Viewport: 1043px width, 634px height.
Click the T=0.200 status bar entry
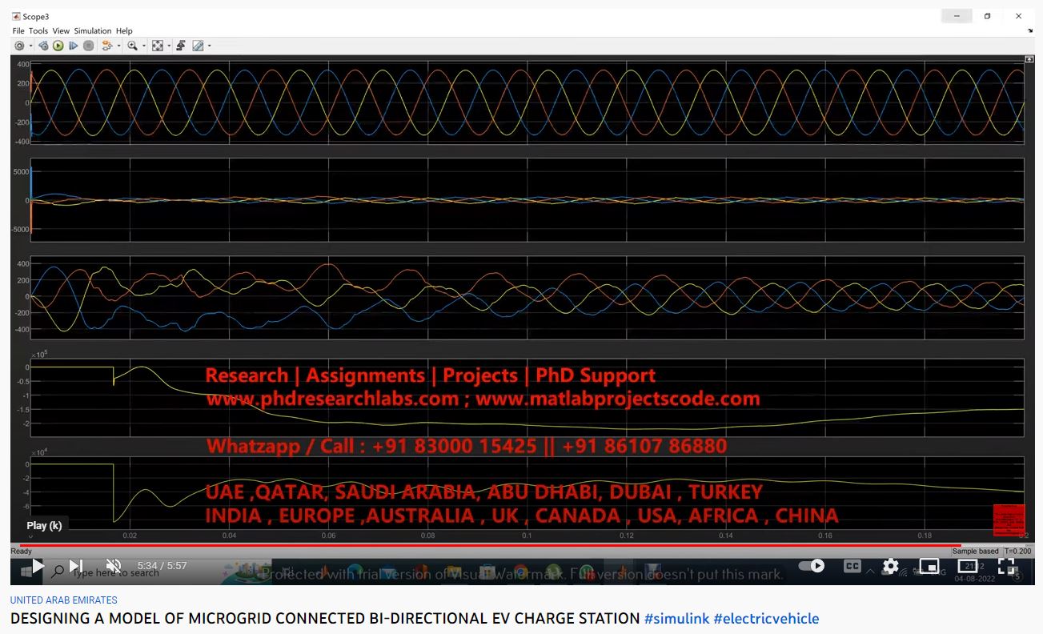pyautogui.click(x=1017, y=552)
